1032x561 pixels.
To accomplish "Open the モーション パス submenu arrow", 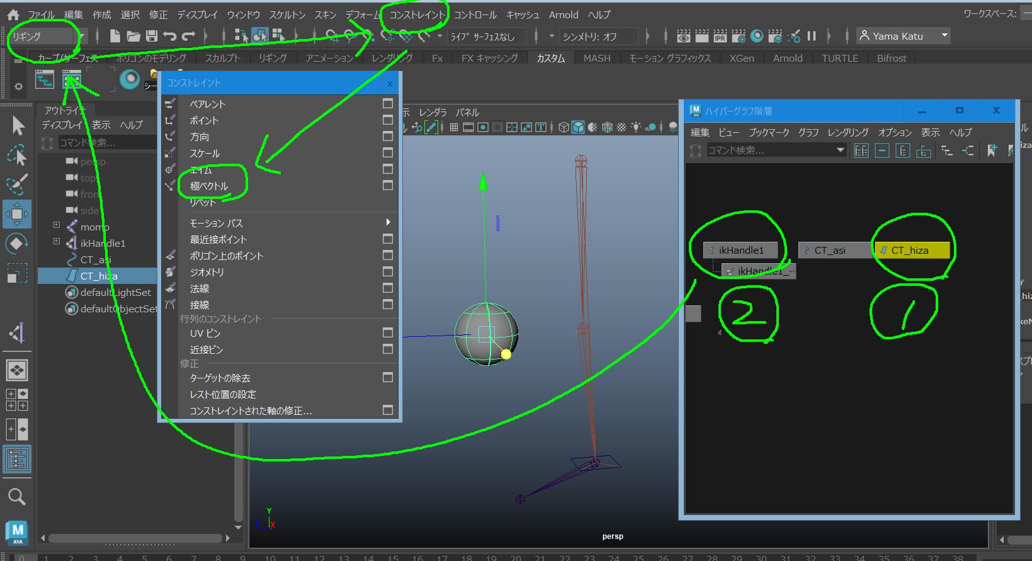I will pyautogui.click(x=388, y=222).
